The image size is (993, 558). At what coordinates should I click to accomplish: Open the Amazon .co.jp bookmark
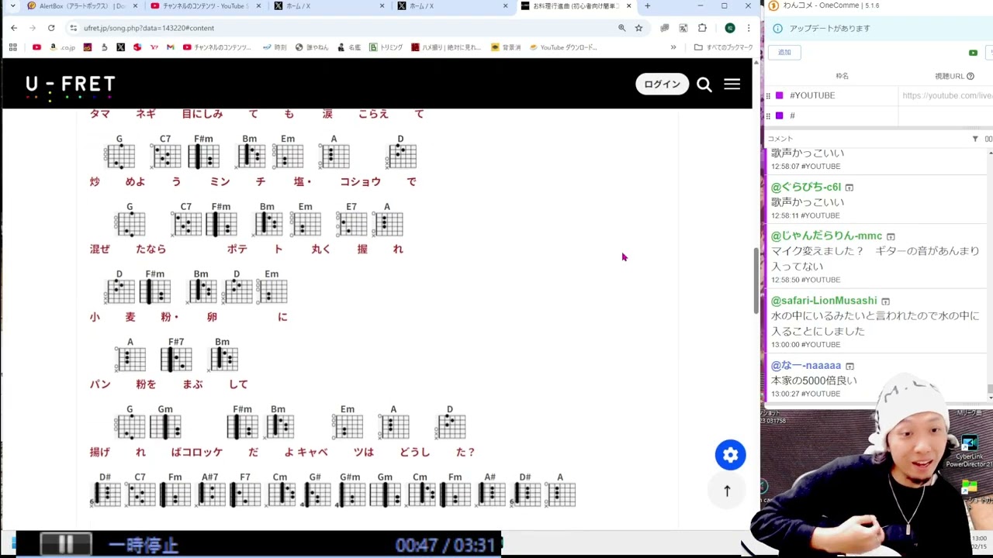[62, 47]
